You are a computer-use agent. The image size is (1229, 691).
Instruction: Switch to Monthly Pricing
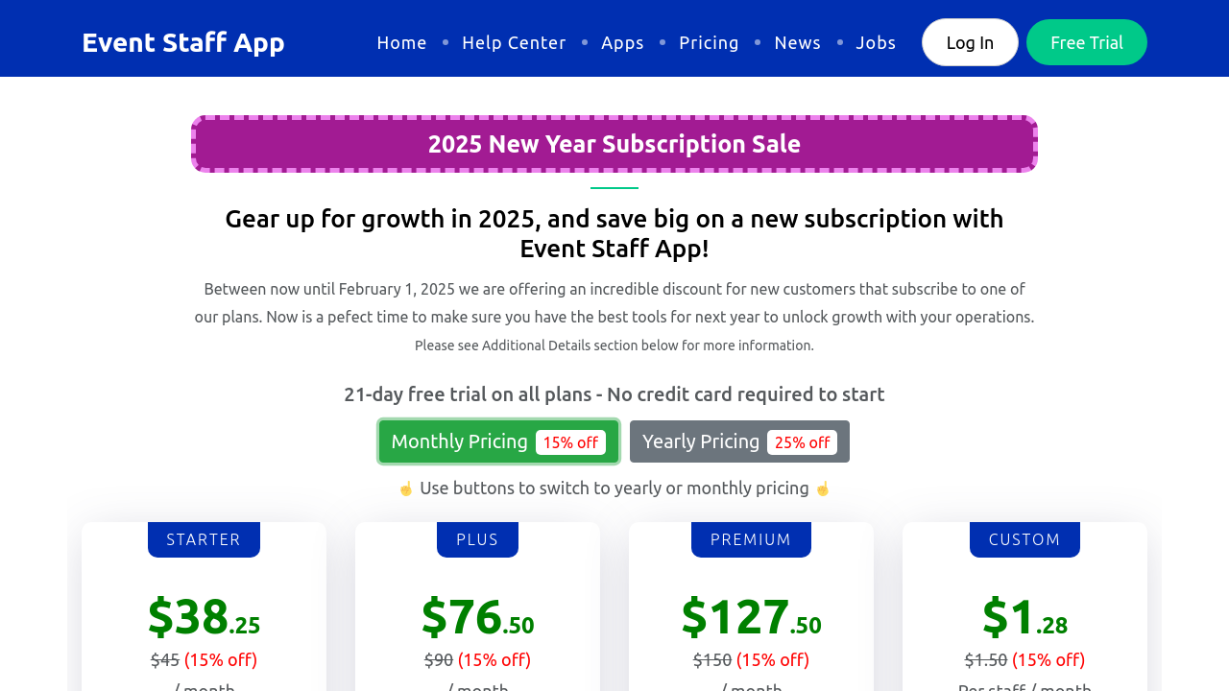(460, 441)
